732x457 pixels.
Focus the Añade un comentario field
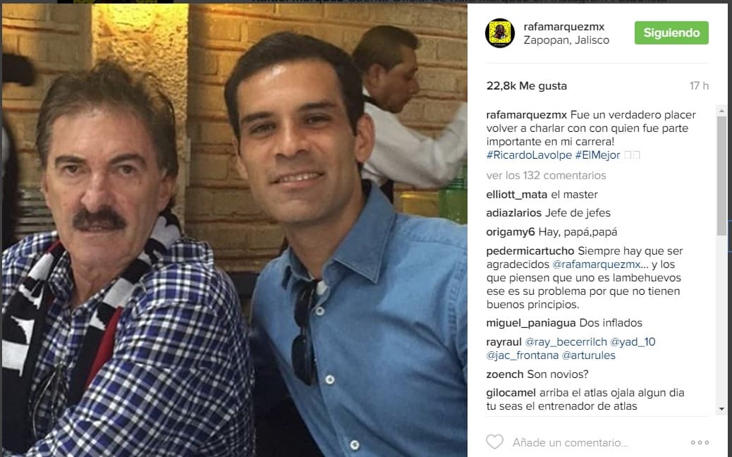click(x=570, y=442)
